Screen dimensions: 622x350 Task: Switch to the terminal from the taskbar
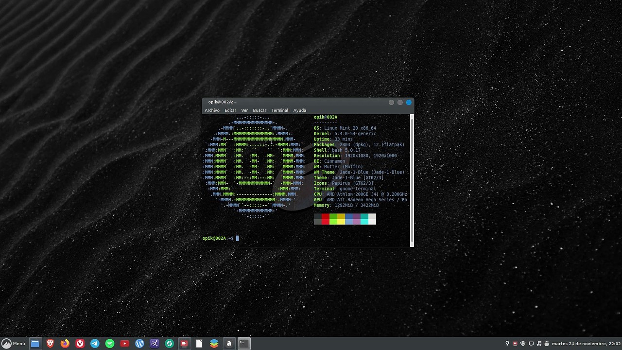[x=244, y=344]
